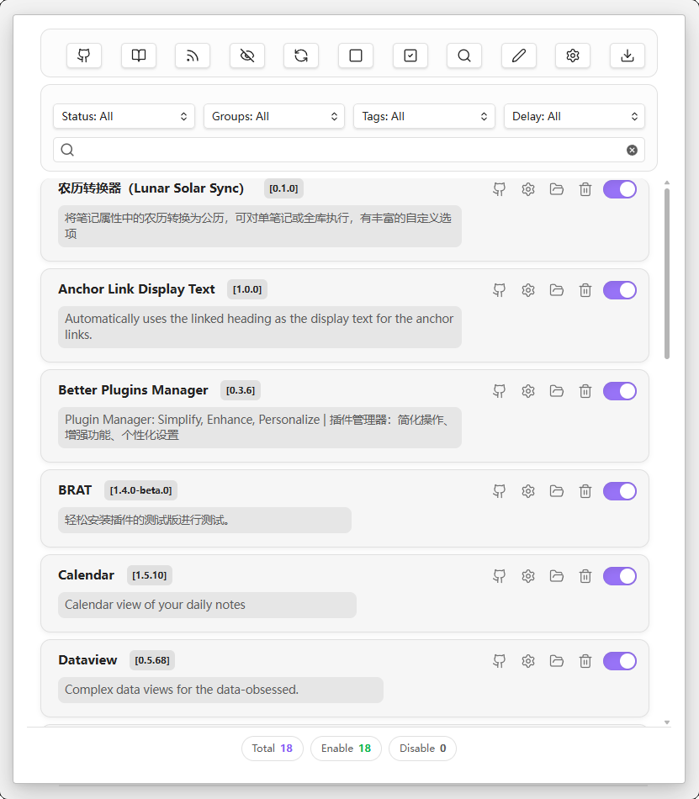Open settings gear for Dataview
699x799 pixels.
point(527,661)
